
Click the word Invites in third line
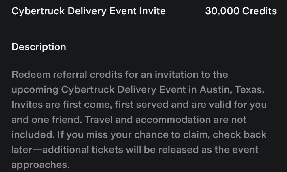click(27, 105)
